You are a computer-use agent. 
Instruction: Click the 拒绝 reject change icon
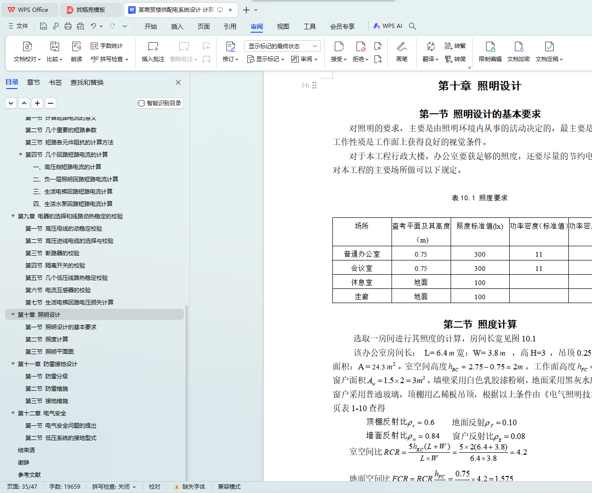pyautogui.click(x=361, y=46)
